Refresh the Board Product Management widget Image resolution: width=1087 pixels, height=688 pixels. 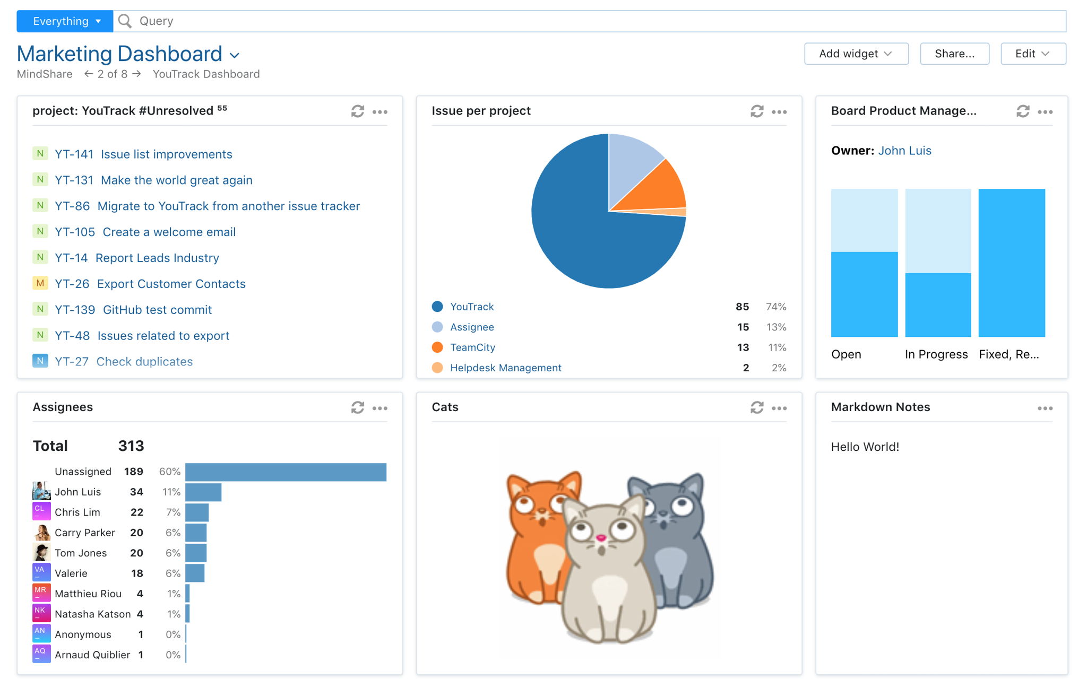pos(1023,111)
